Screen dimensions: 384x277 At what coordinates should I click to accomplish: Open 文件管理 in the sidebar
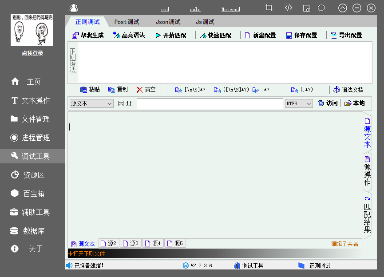(x=36, y=119)
